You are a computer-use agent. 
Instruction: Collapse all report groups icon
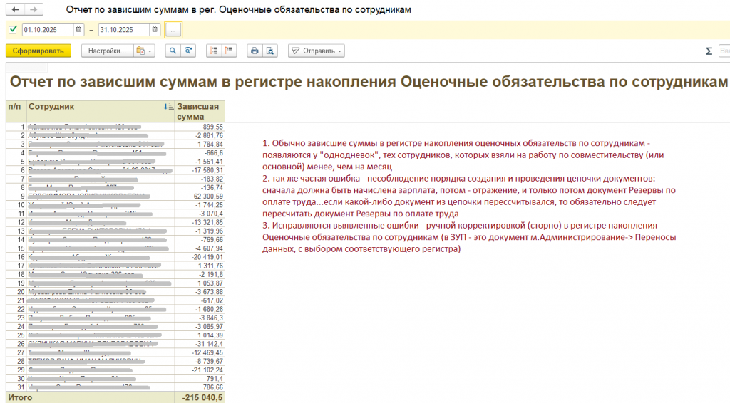[229, 51]
